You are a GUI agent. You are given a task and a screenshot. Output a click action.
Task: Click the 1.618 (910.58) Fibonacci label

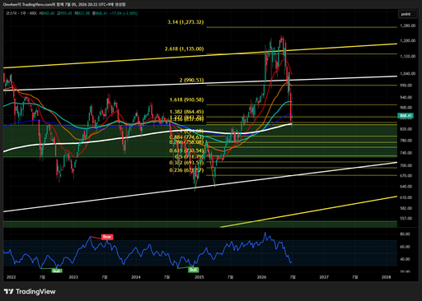click(x=186, y=100)
